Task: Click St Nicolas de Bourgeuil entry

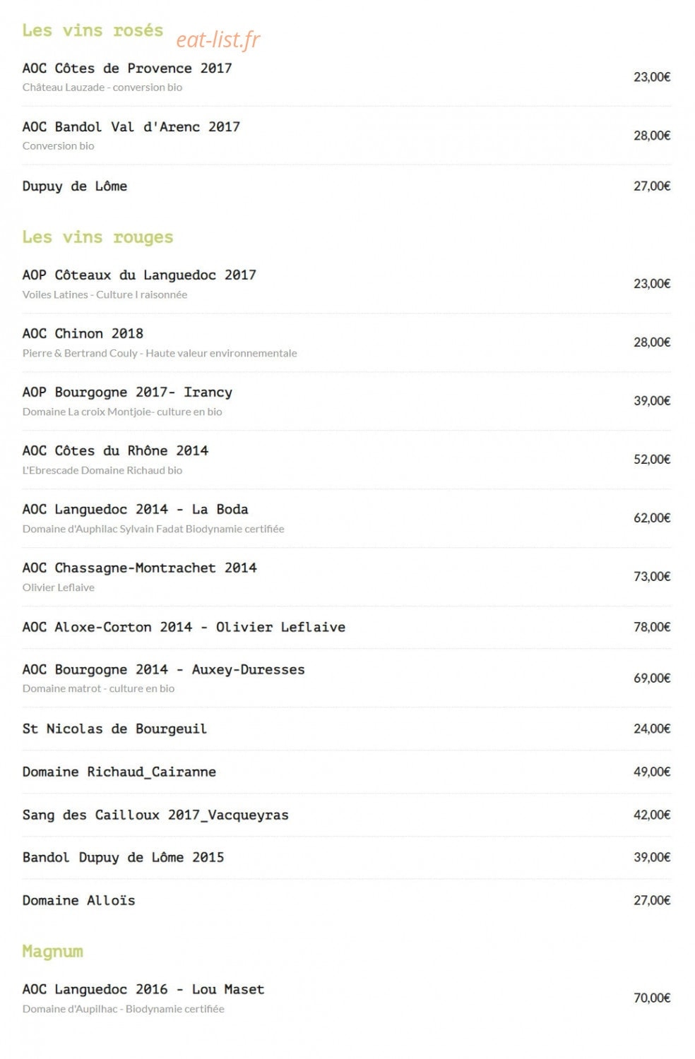Action: click(114, 729)
